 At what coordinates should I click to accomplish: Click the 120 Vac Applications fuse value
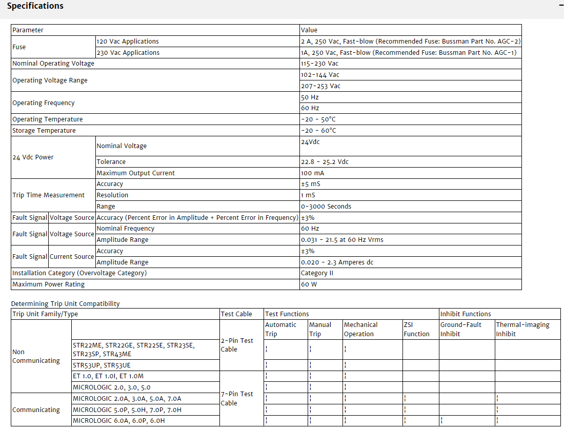(411, 42)
